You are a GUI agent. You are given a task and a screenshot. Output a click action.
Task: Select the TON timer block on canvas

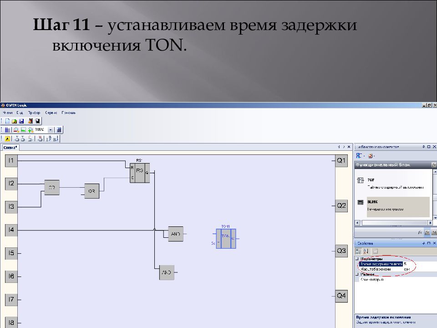click(x=226, y=238)
